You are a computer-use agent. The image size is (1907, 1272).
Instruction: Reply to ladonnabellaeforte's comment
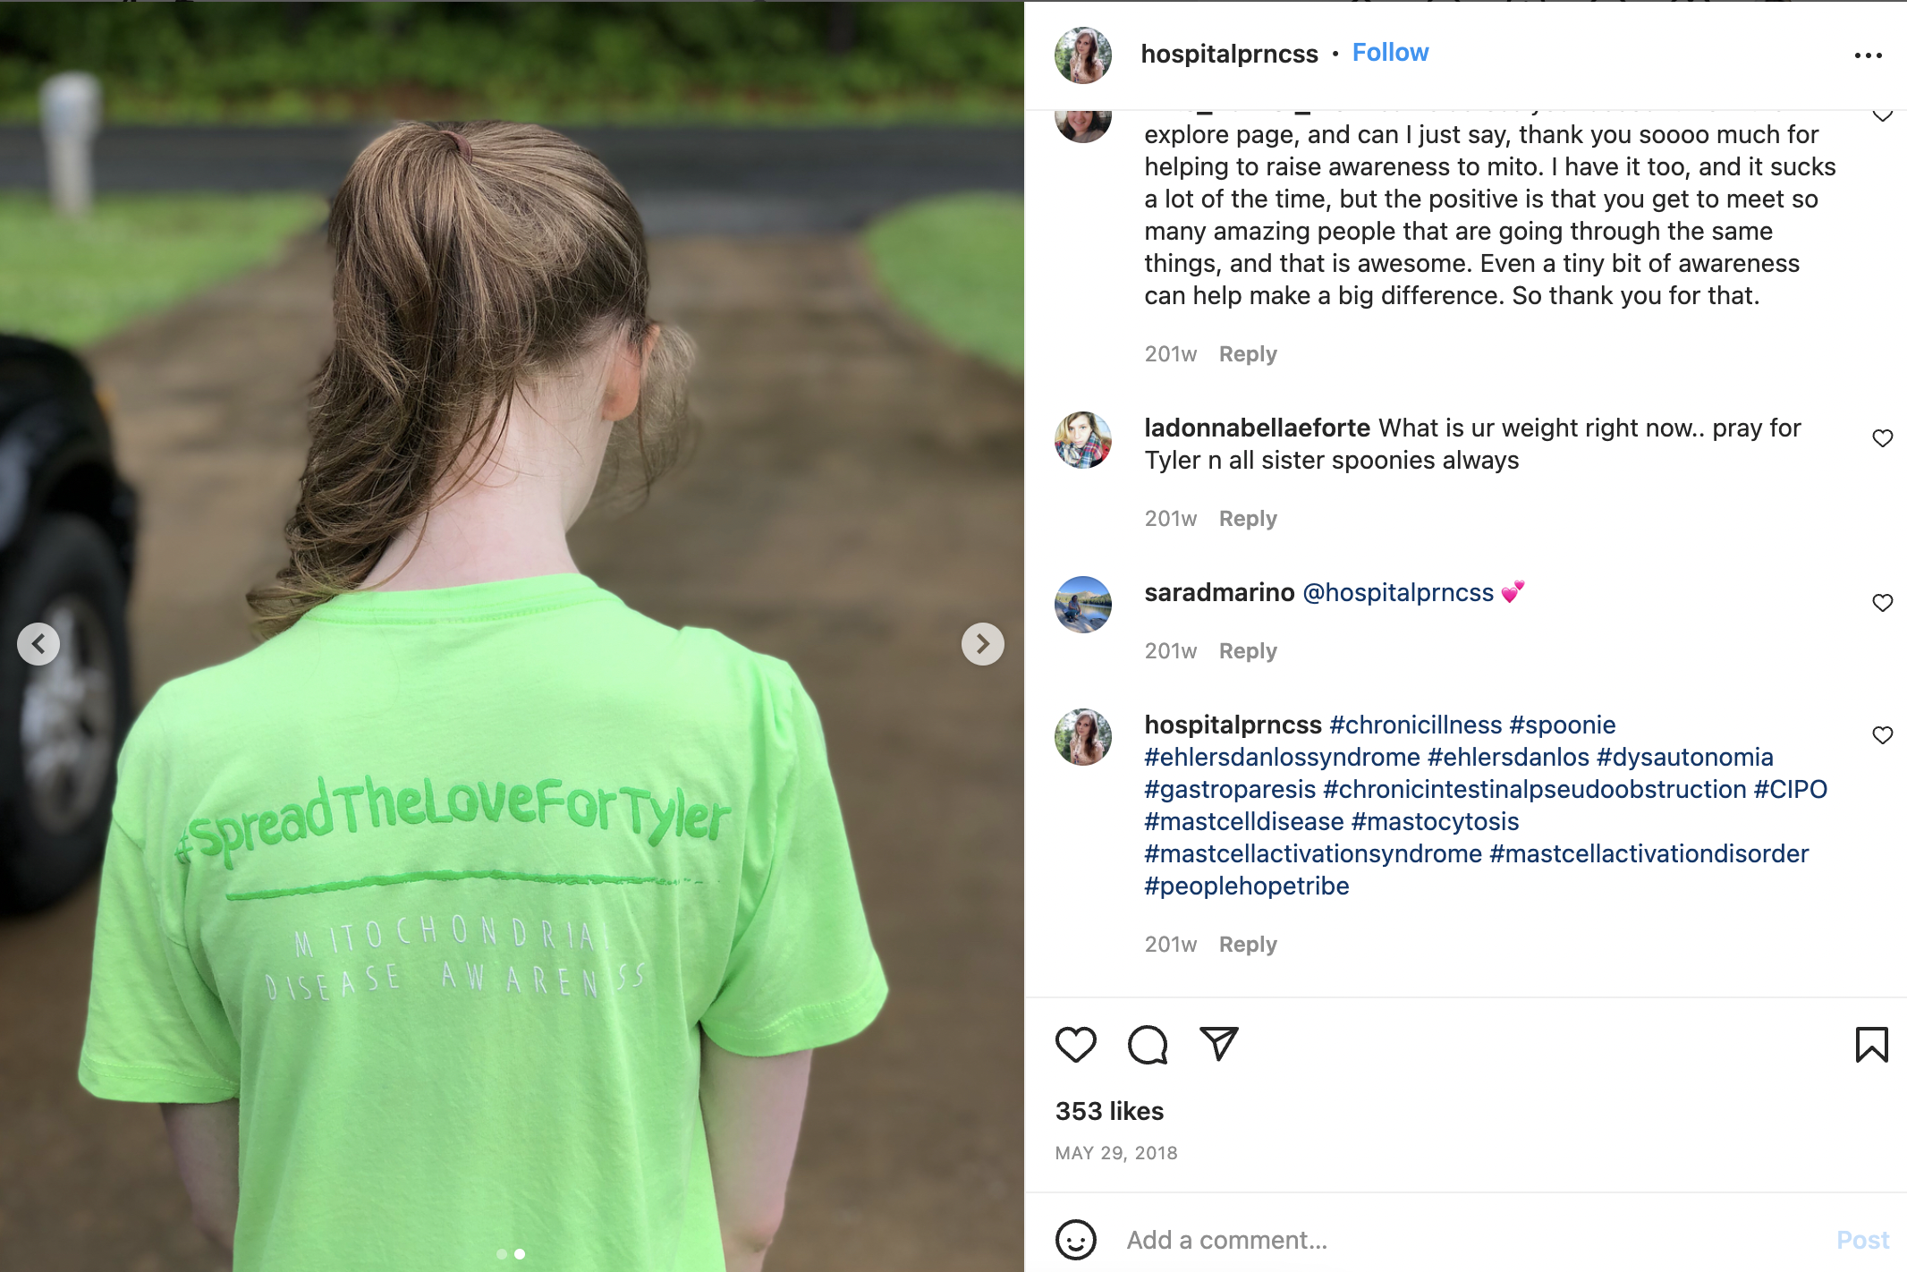pos(1248,519)
